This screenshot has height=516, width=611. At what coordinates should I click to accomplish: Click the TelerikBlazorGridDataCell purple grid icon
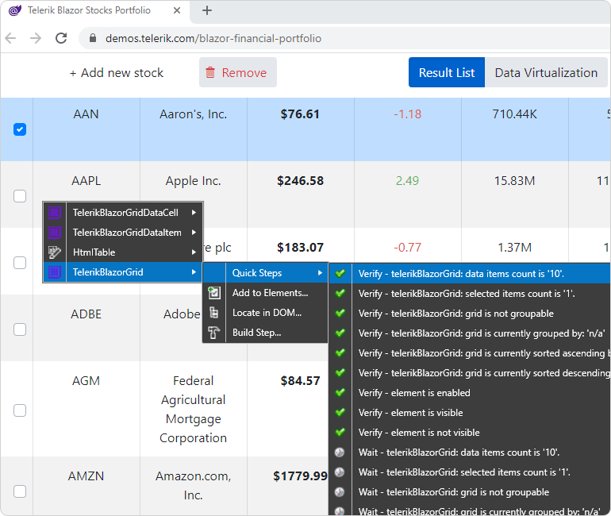(x=55, y=213)
